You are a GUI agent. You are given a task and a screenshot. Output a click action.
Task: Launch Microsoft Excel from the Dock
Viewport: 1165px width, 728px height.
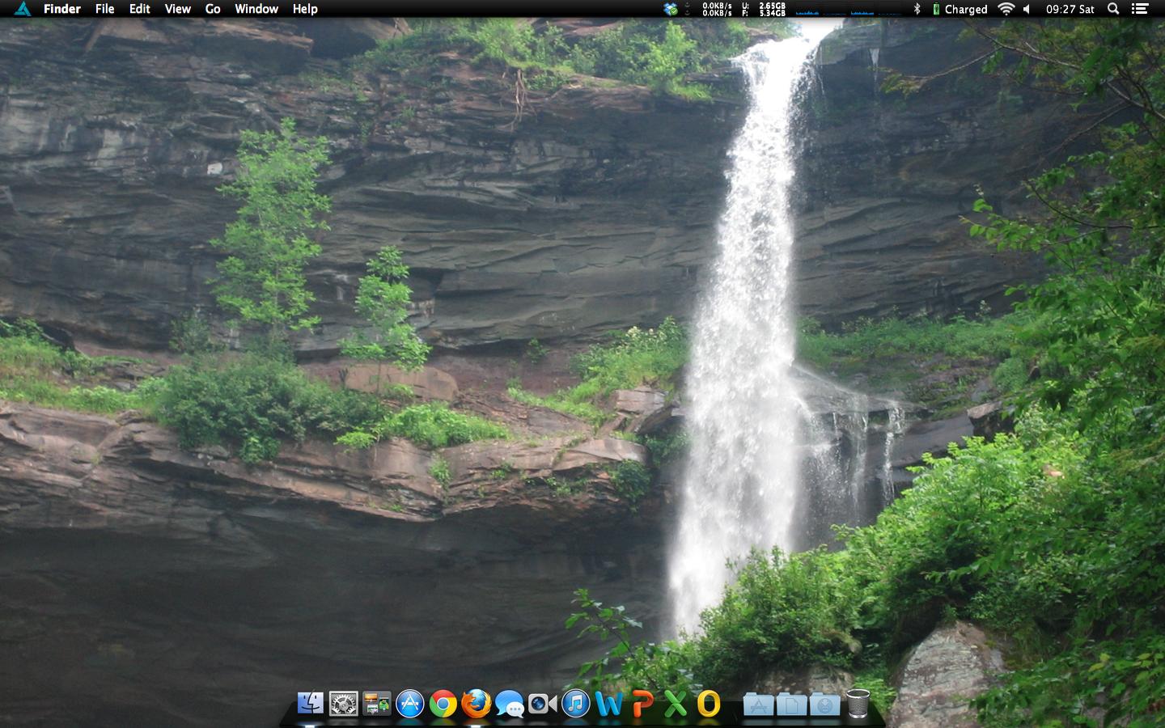pyautogui.click(x=675, y=704)
